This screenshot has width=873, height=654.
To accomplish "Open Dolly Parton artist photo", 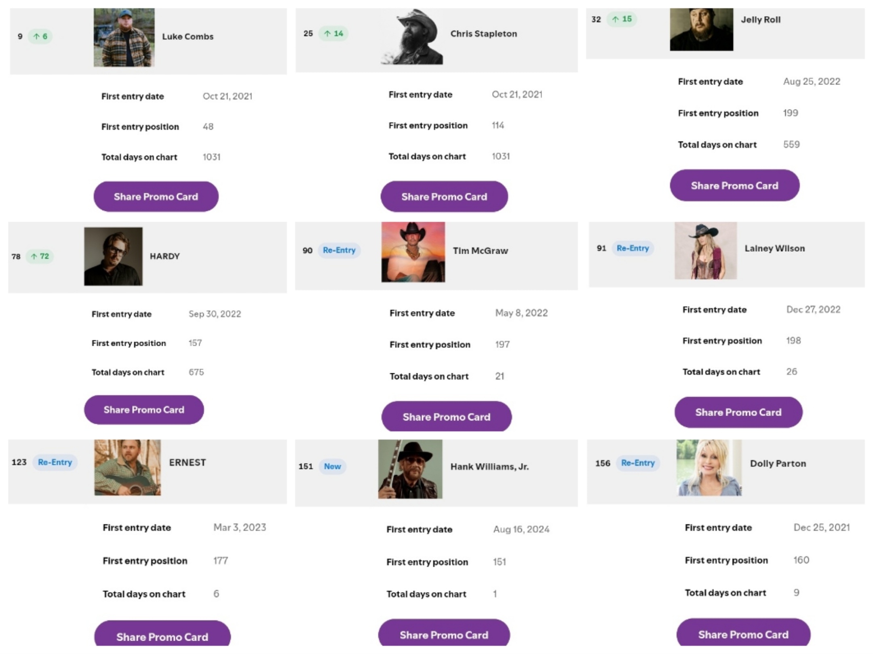I will pyautogui.click(x=709, y=468).
